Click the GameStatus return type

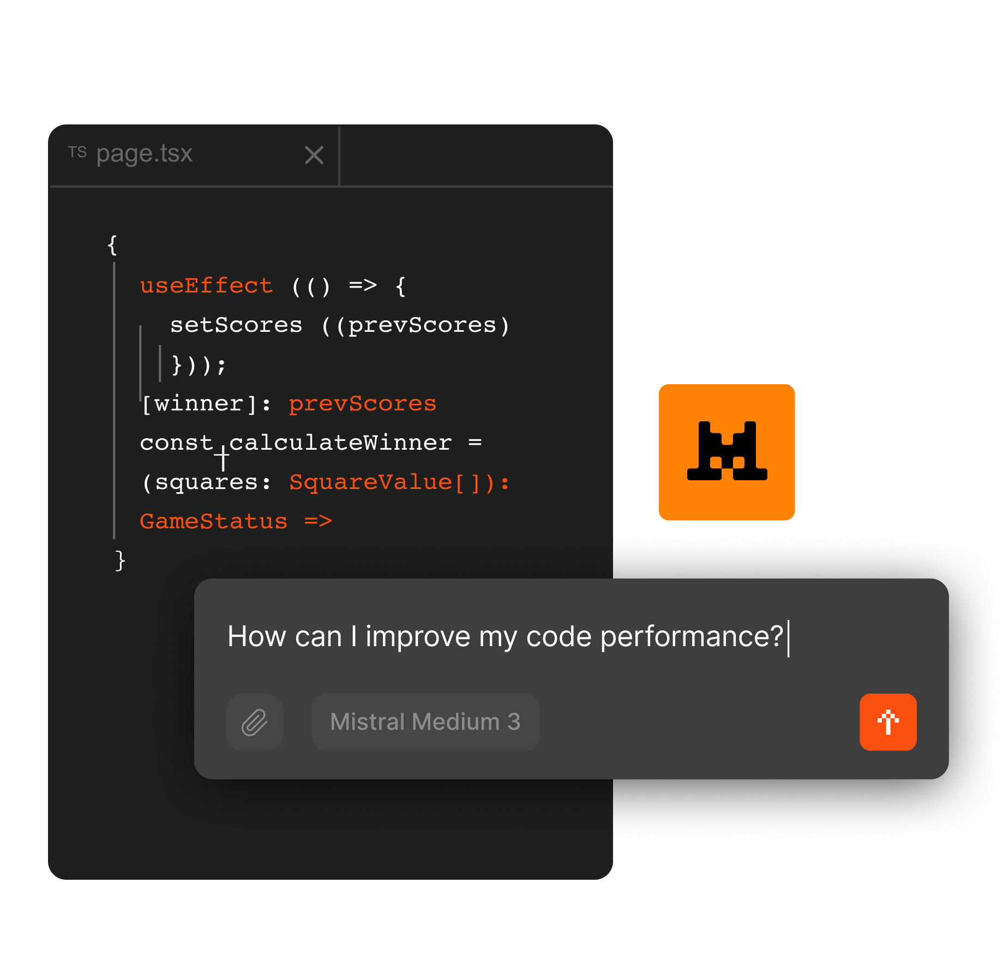[x=213, y=522]
